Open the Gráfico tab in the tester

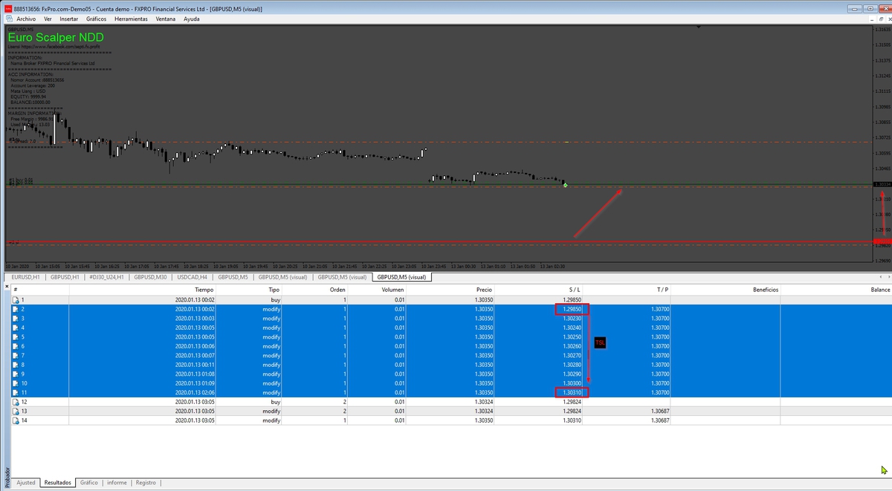pos(89,483)
